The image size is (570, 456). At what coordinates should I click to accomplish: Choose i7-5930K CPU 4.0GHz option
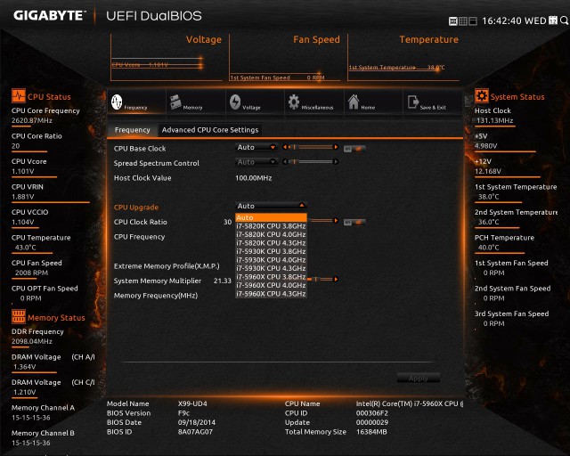(271, 260)
